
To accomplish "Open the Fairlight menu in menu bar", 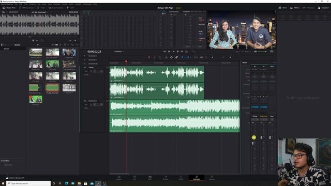I will [x=78, y=4].
